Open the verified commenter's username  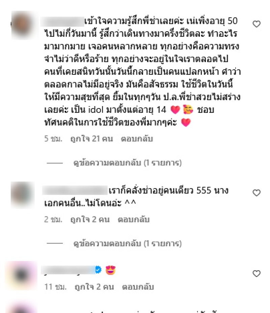(68, 270)
